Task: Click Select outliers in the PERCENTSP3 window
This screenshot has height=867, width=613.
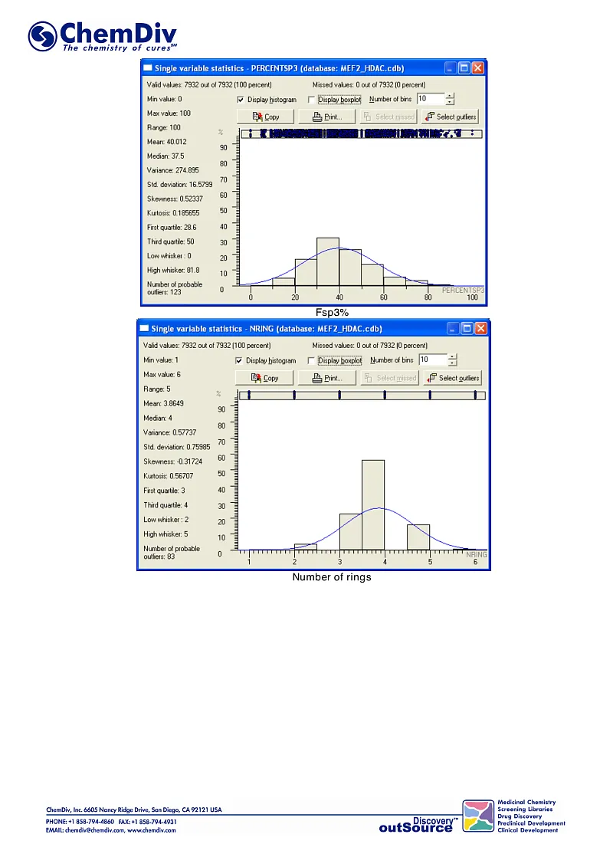Action: click(x=451, y=117)
